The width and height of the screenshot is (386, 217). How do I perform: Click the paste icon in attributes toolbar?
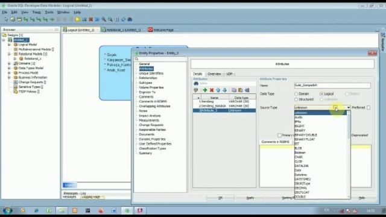point(241,90)
